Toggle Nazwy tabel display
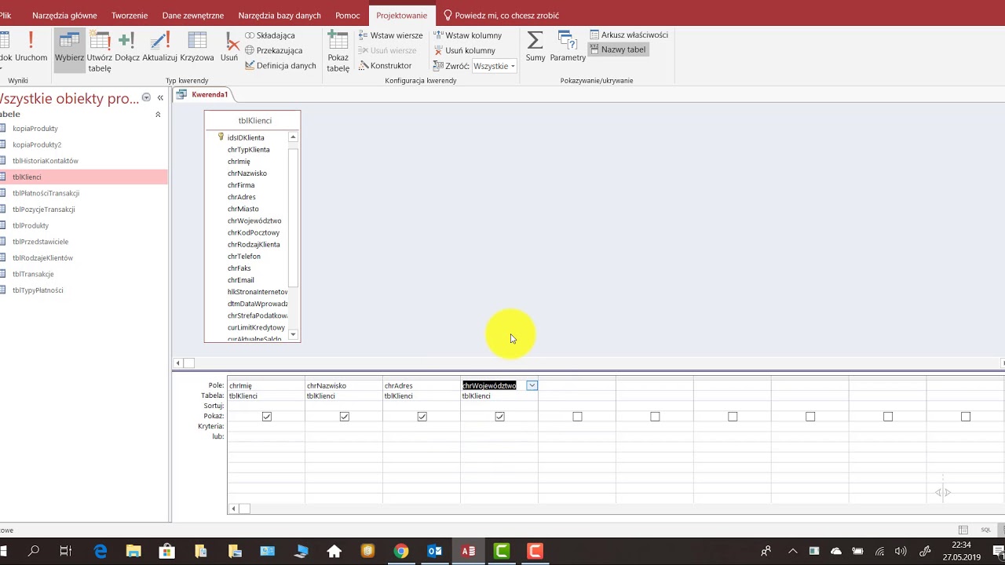The height and width of the screenshot is (565, 1005). pyautogui.click(x=618, y=49)
